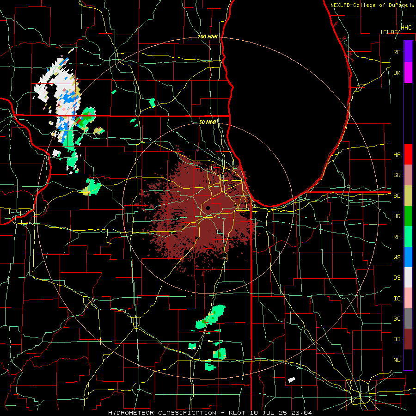Click the GR graupel legend color swatch

408,175
